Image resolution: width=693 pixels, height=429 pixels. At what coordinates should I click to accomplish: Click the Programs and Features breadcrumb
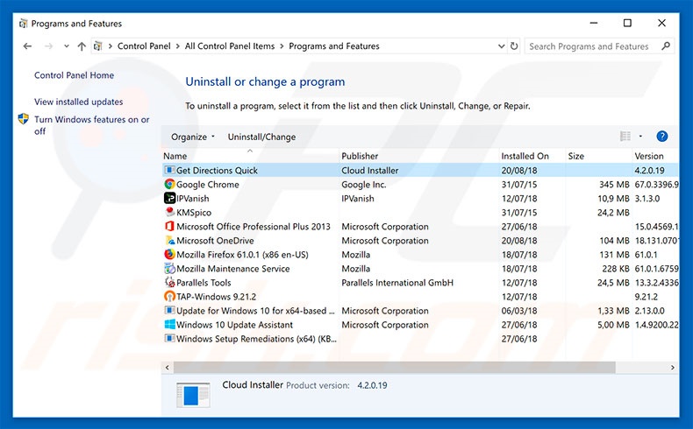pos(334,46)
